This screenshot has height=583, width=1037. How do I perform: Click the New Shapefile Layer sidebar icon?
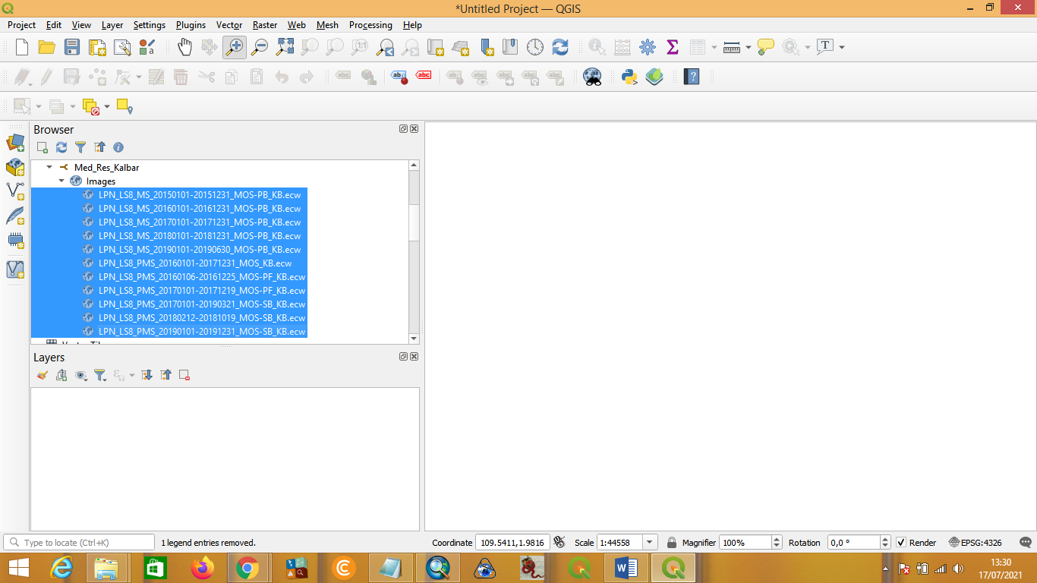point(15,191)
